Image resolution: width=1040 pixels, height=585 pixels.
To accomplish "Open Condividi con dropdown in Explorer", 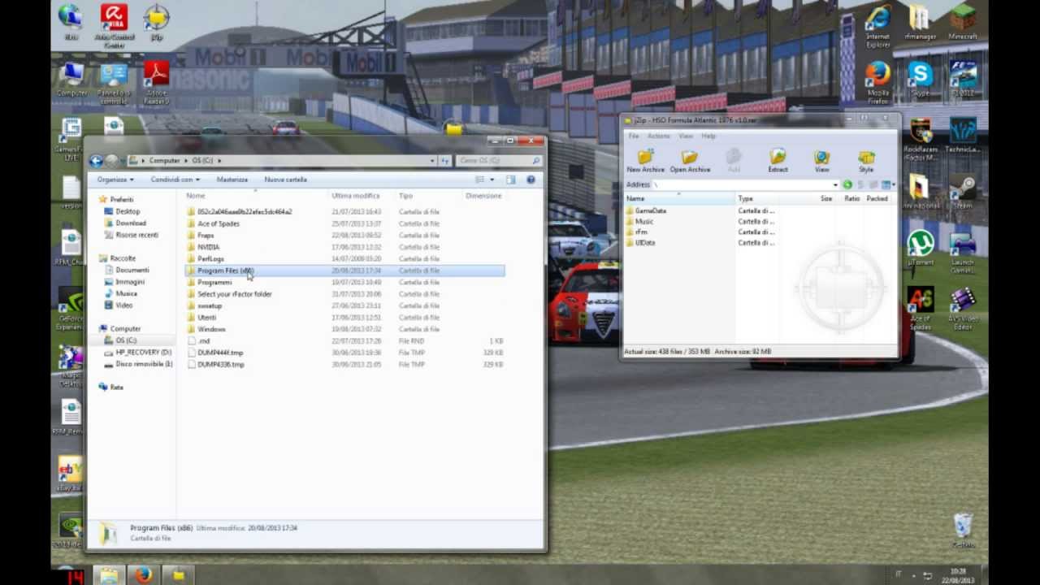I will coord(174,180).
